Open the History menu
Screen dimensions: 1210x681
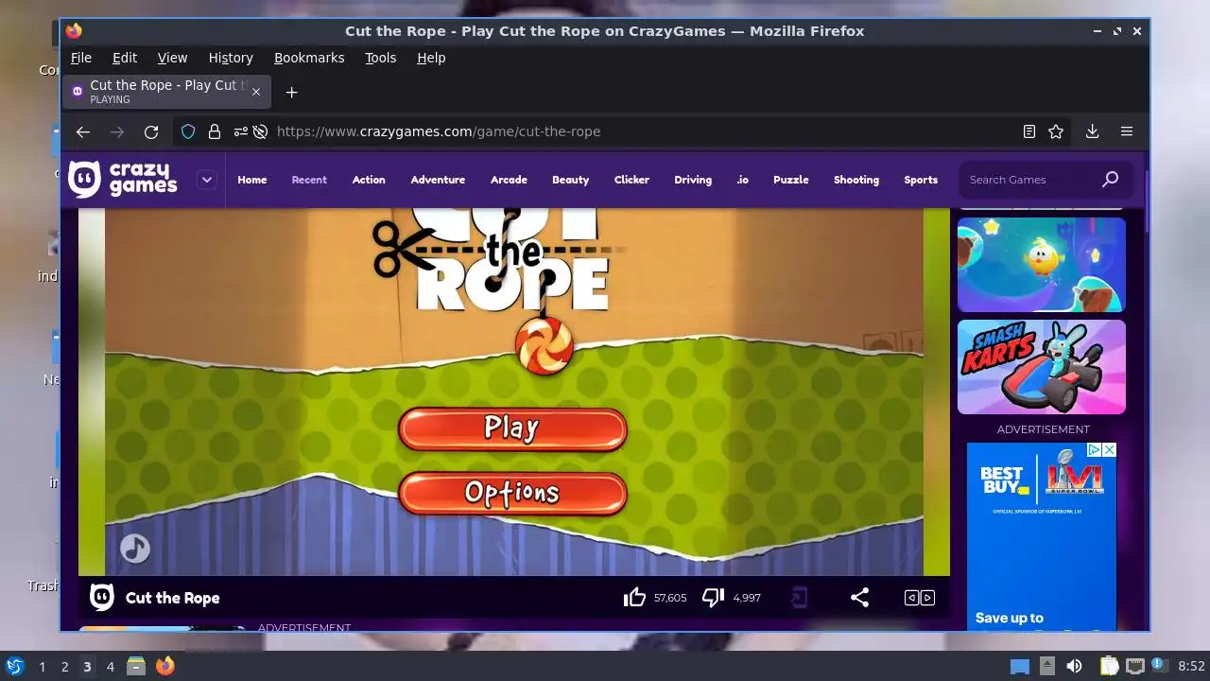(231, 58)
